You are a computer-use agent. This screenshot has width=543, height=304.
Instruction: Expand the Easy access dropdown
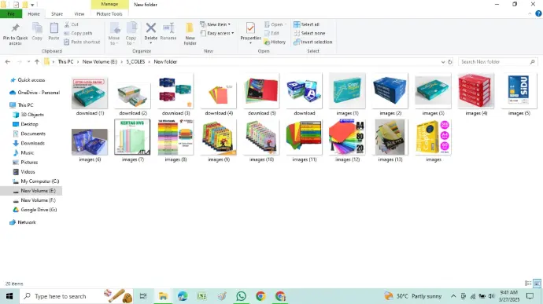(x=217, y=33)
